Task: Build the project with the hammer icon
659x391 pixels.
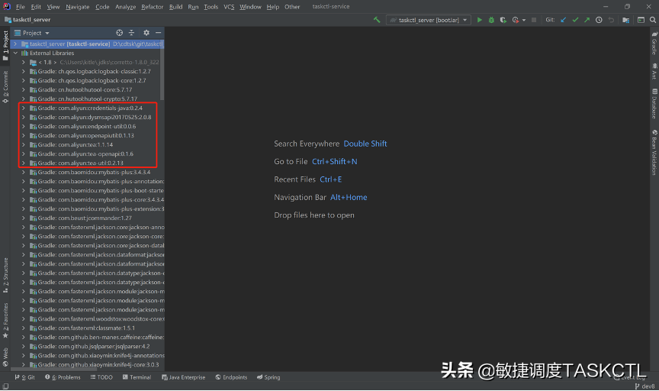Action: tap(377, 20)
